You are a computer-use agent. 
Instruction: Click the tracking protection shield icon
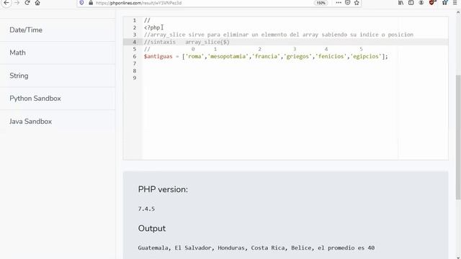pyautogui.click(x=81, y=3)
